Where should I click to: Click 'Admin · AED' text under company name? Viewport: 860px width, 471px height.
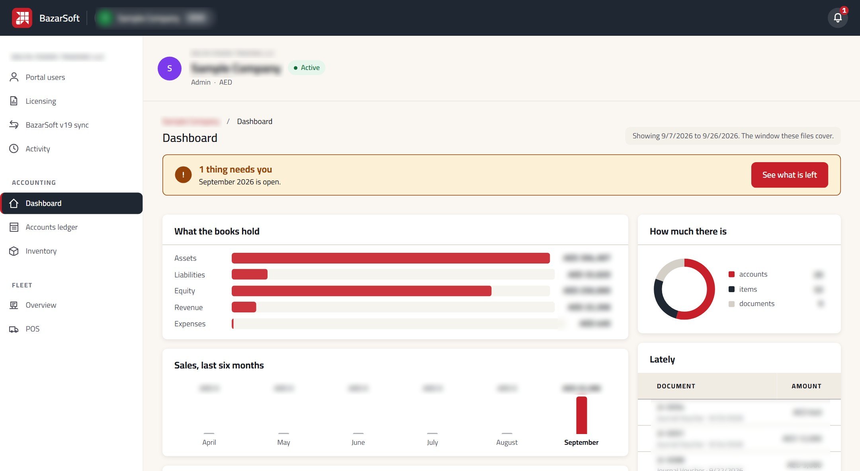coord(211,82)
